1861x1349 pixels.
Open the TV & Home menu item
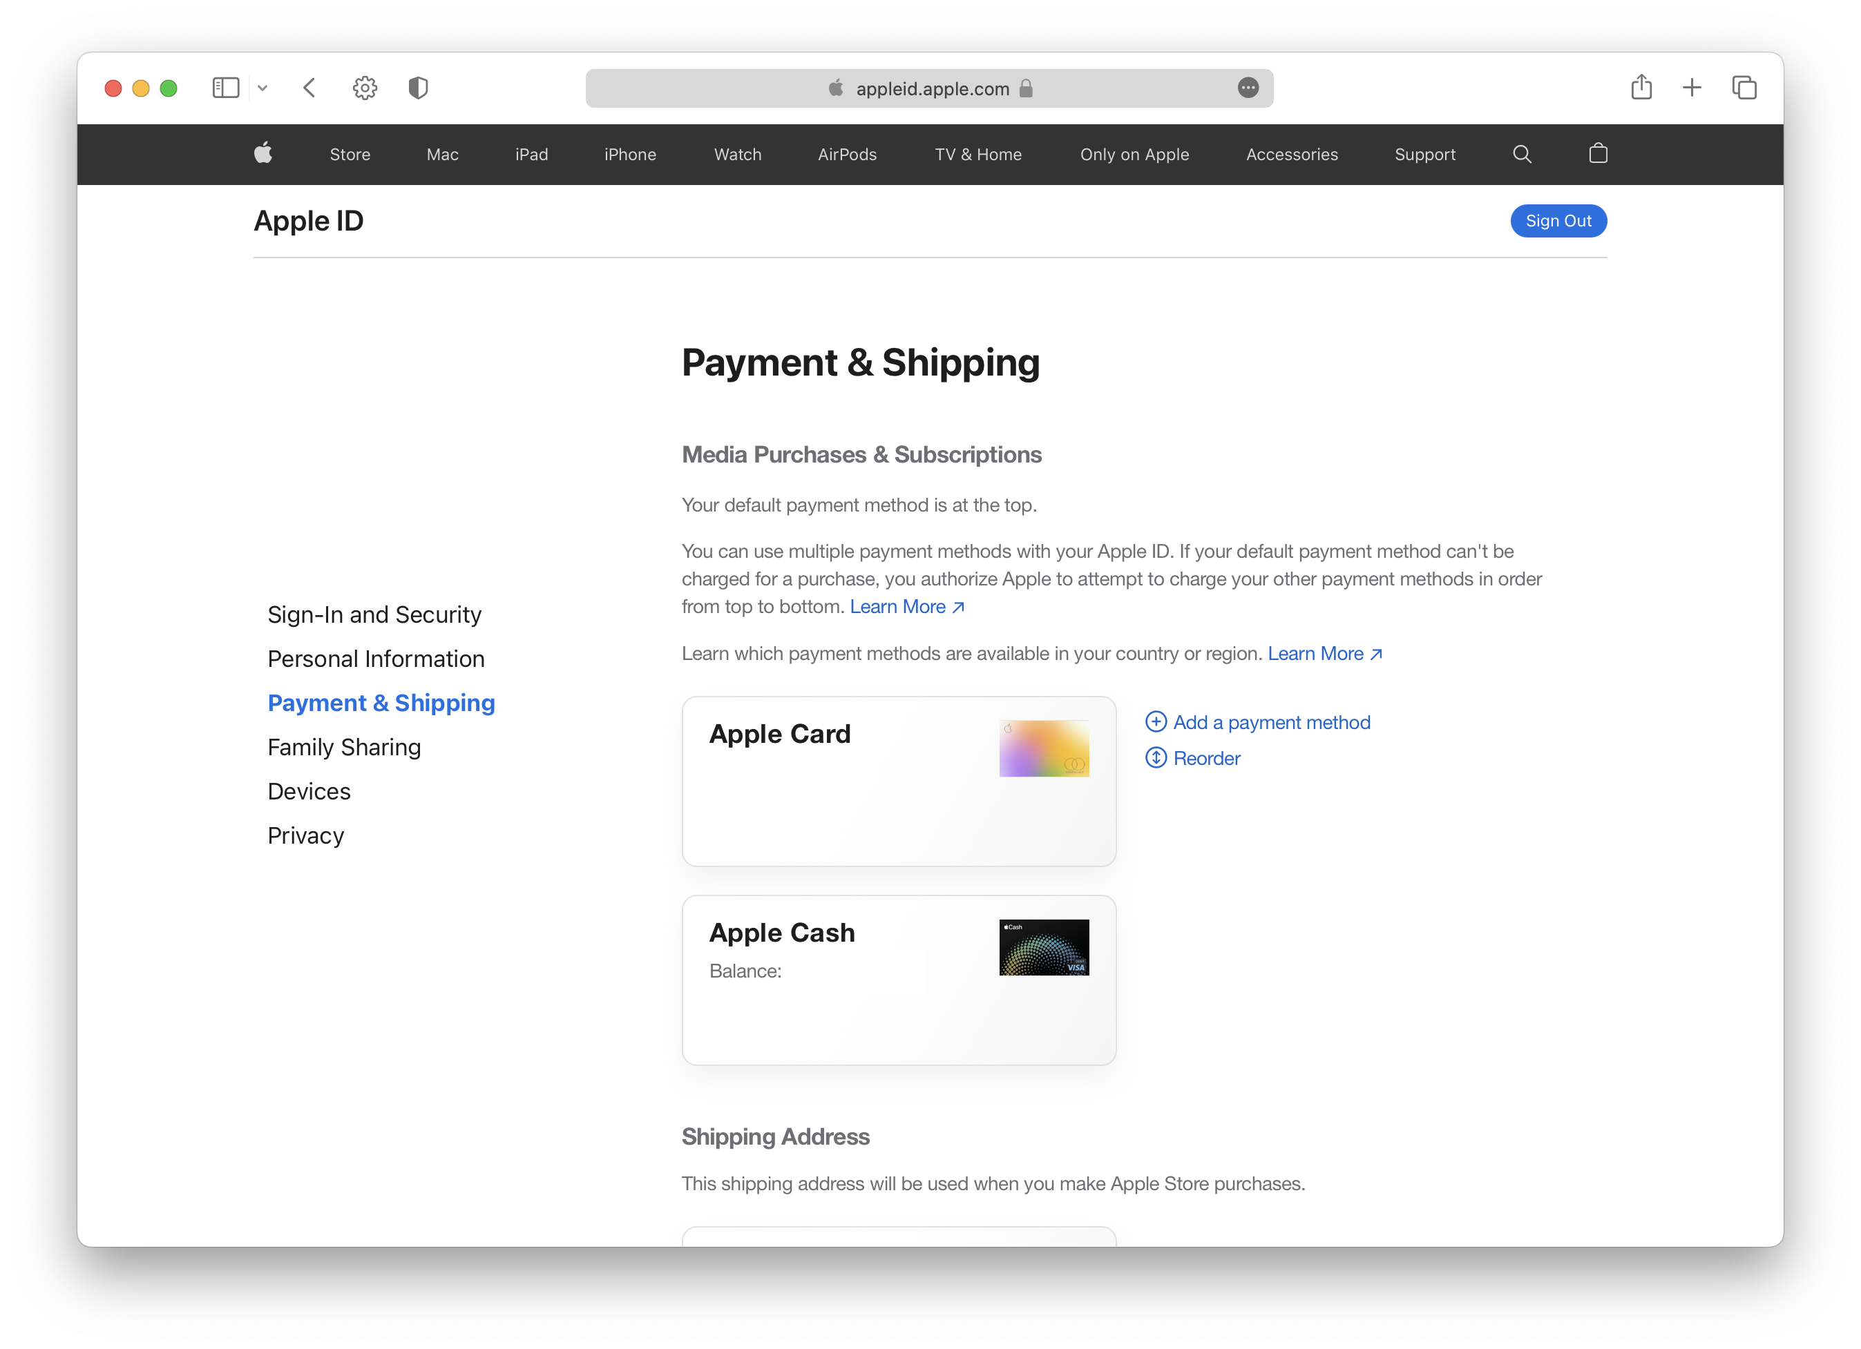pos(978,154)
